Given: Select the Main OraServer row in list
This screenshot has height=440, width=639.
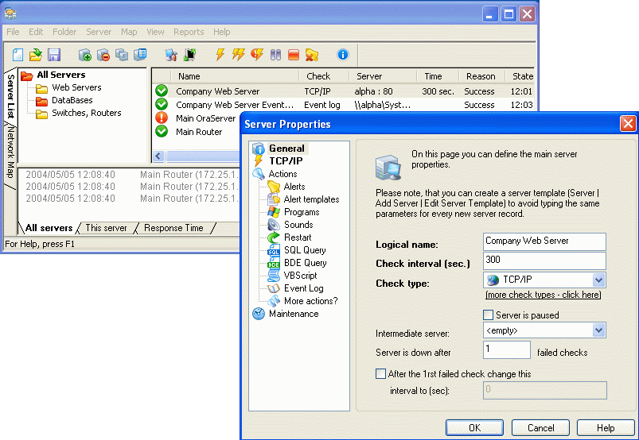Looking at the screenshot, I should coord(205,118).
